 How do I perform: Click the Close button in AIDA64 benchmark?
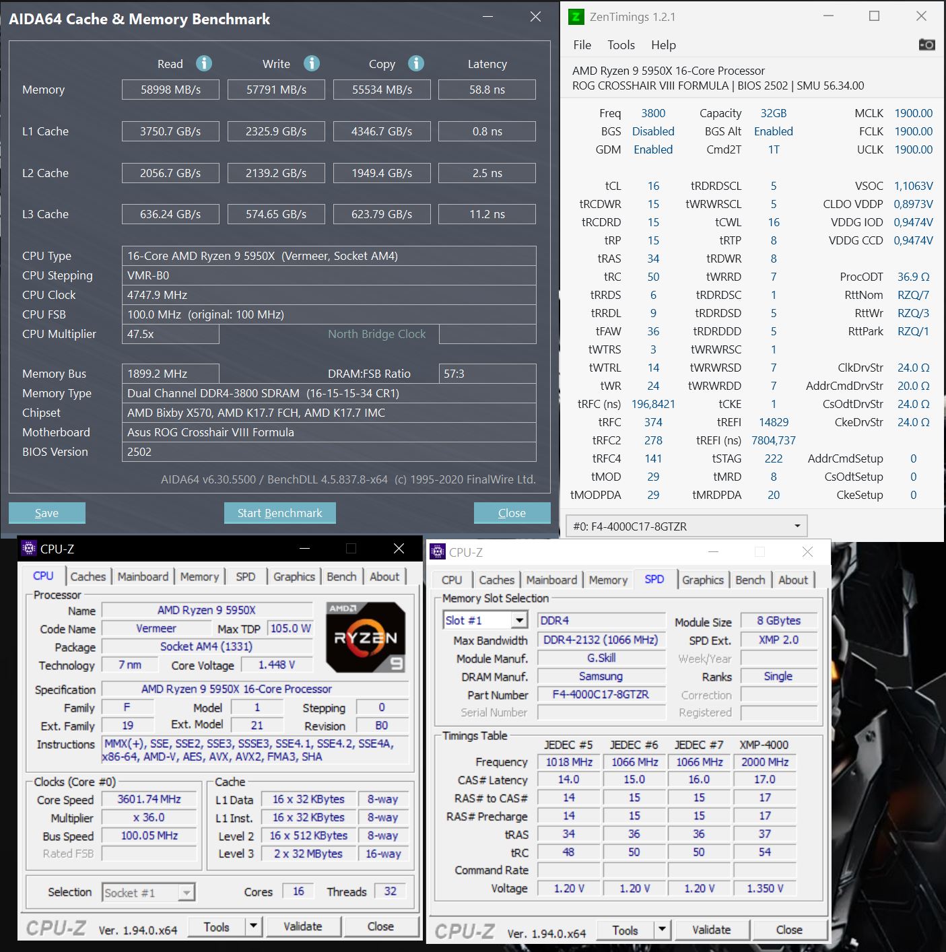512,513
